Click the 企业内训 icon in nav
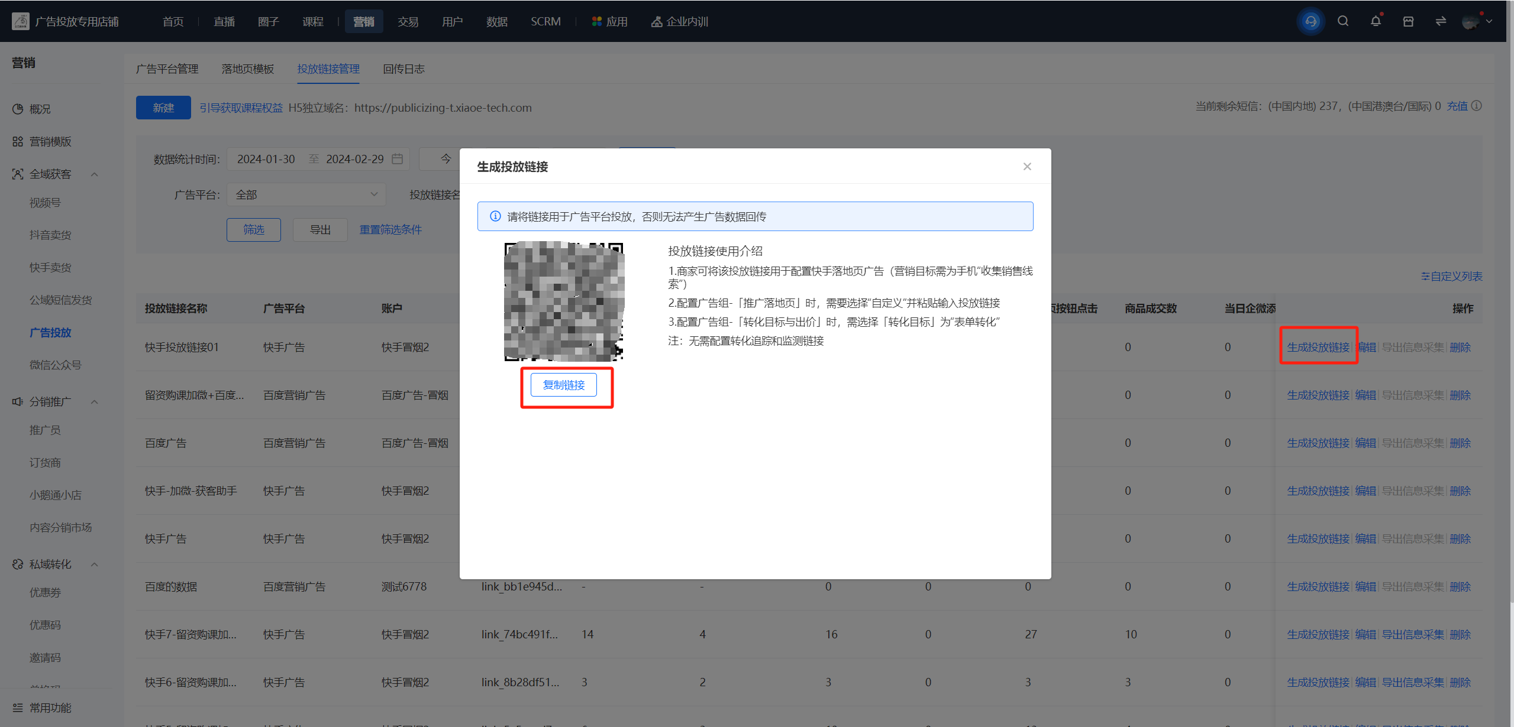This screenshot has height=727, width=1514. point(656,21)
